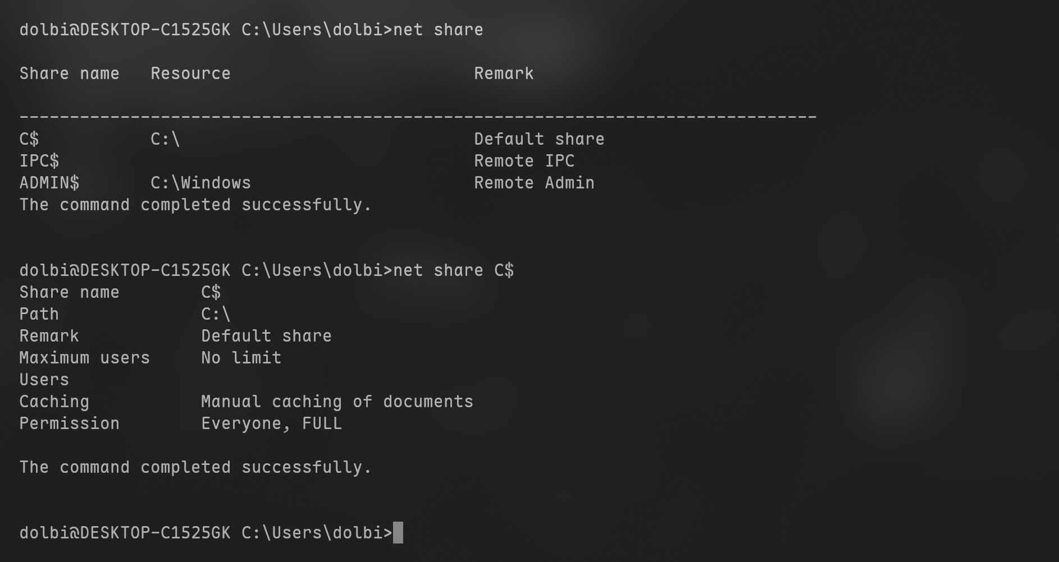Click the 'Everyone, FULL' permission value
1059x562 pixels.
point(271,423)
